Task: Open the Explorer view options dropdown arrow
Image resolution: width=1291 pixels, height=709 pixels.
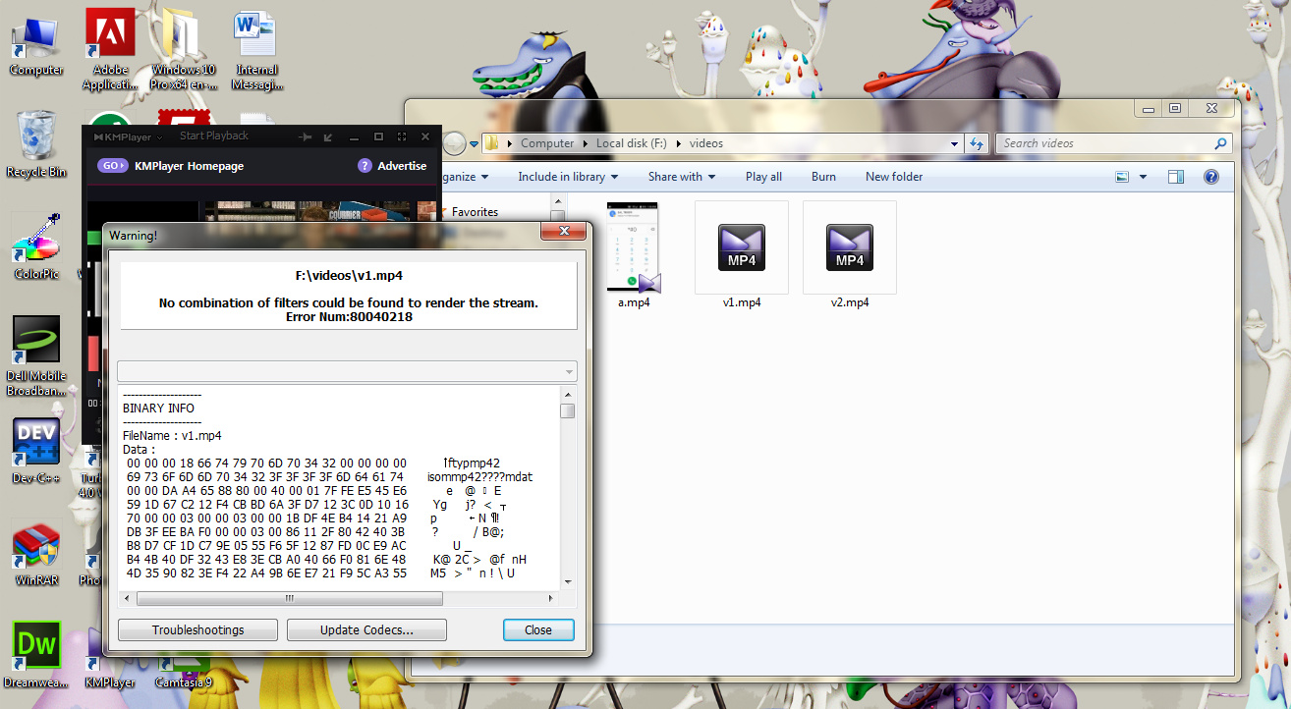Action: click(x=1143, y=178)
